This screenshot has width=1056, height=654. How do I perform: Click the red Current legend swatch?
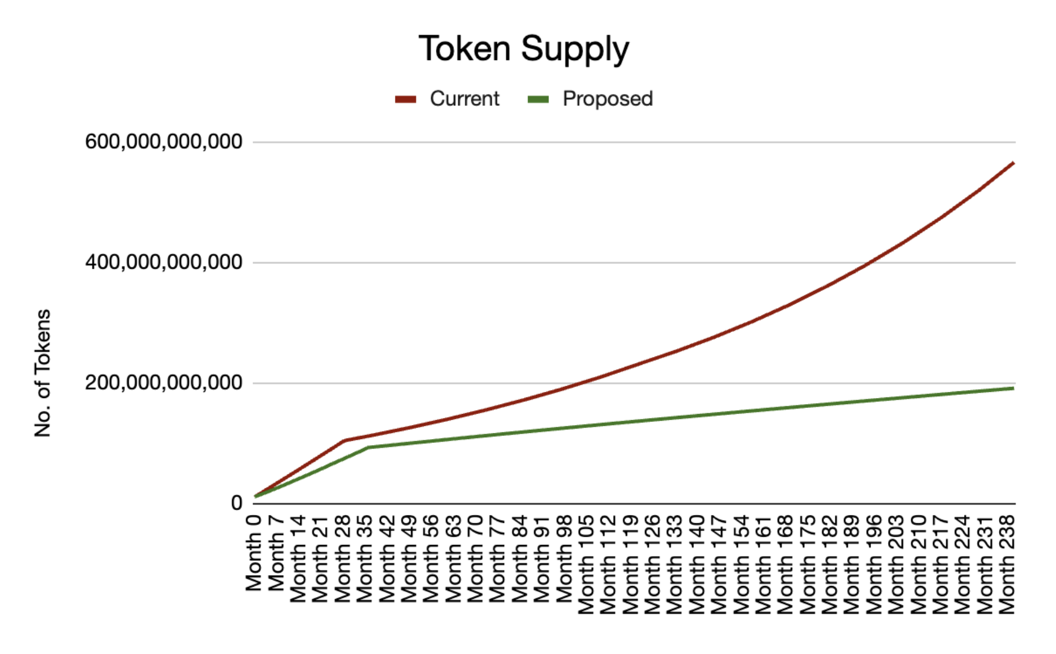click(405, 99)
